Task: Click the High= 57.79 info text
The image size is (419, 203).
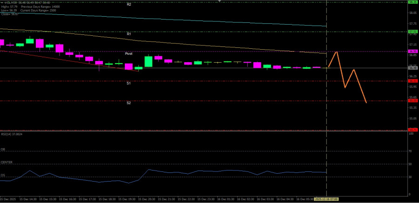Action: coord(8,7)
